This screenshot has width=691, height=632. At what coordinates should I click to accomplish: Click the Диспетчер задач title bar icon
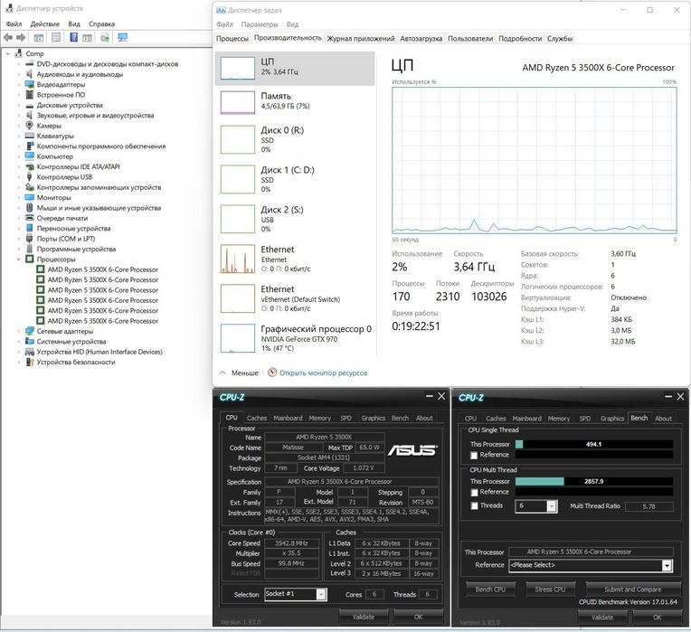click(222, 10)
